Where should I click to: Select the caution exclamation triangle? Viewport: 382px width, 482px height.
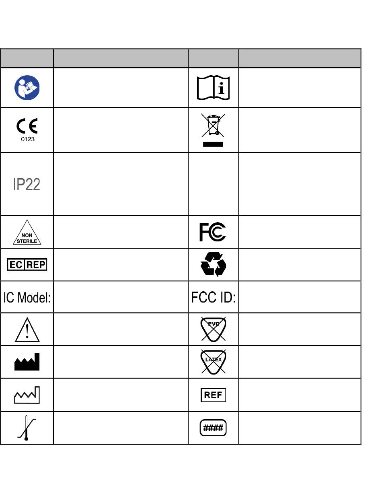tap(27, 330)
